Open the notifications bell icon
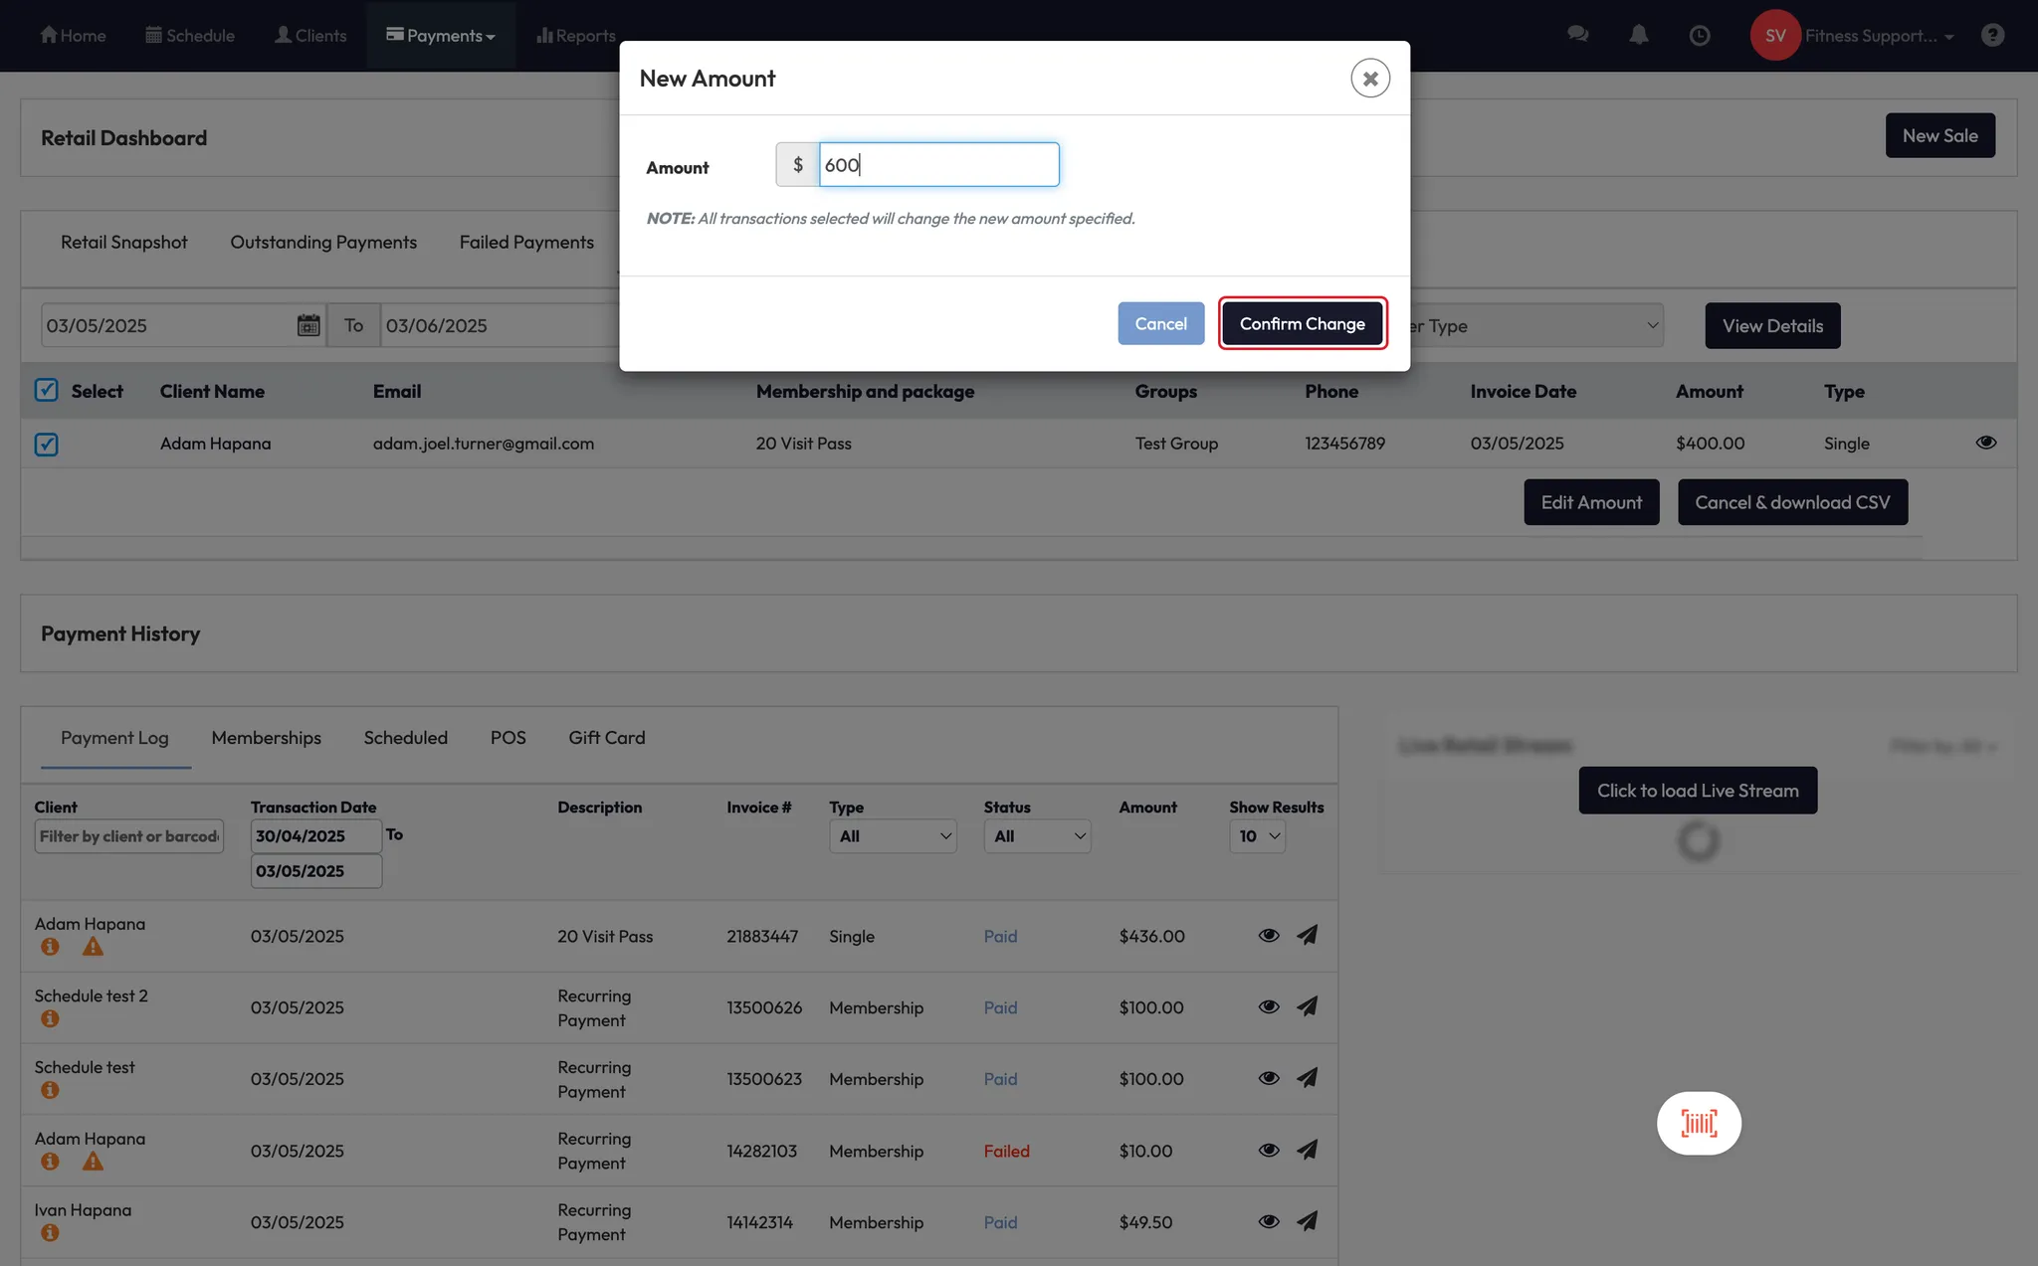 (1638, 36)
